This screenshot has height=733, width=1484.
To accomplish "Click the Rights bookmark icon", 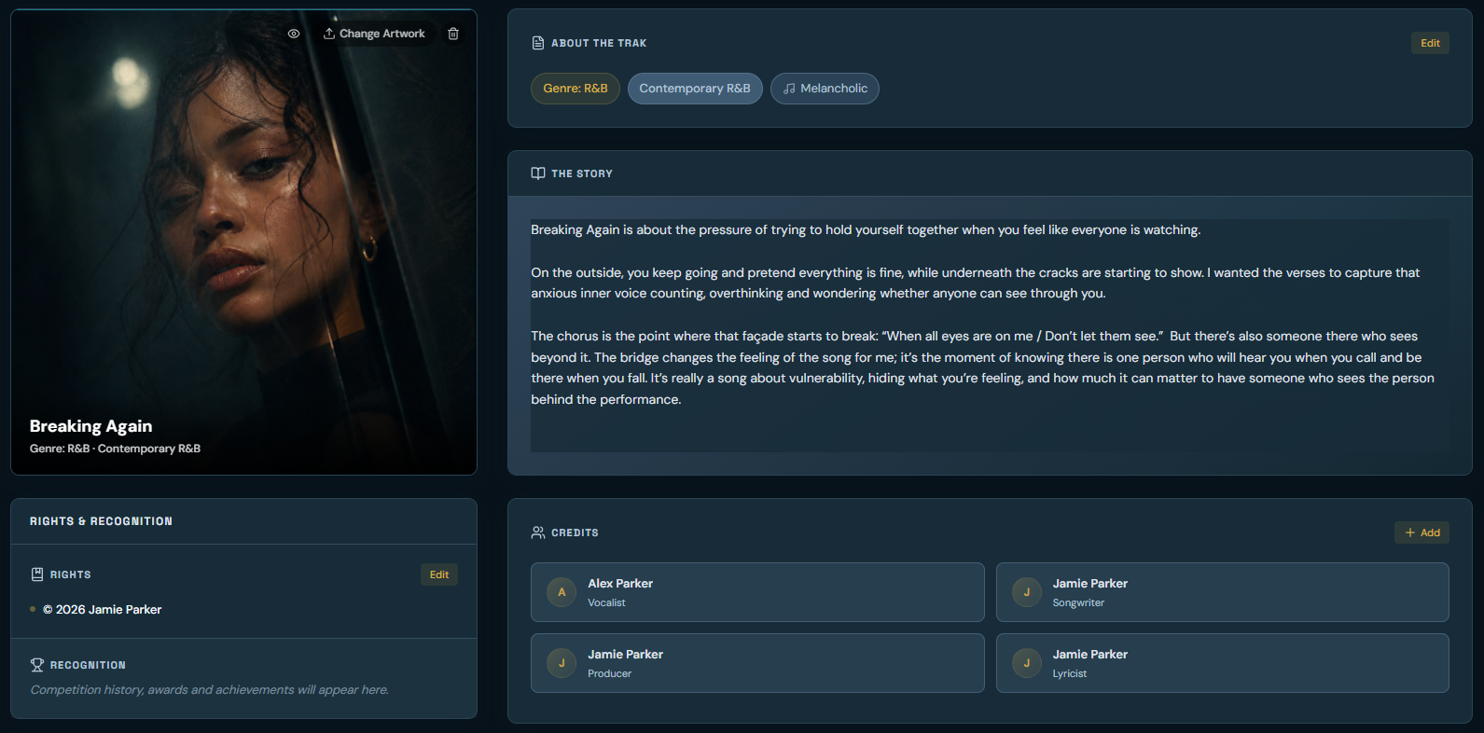I will pos(37,574).
